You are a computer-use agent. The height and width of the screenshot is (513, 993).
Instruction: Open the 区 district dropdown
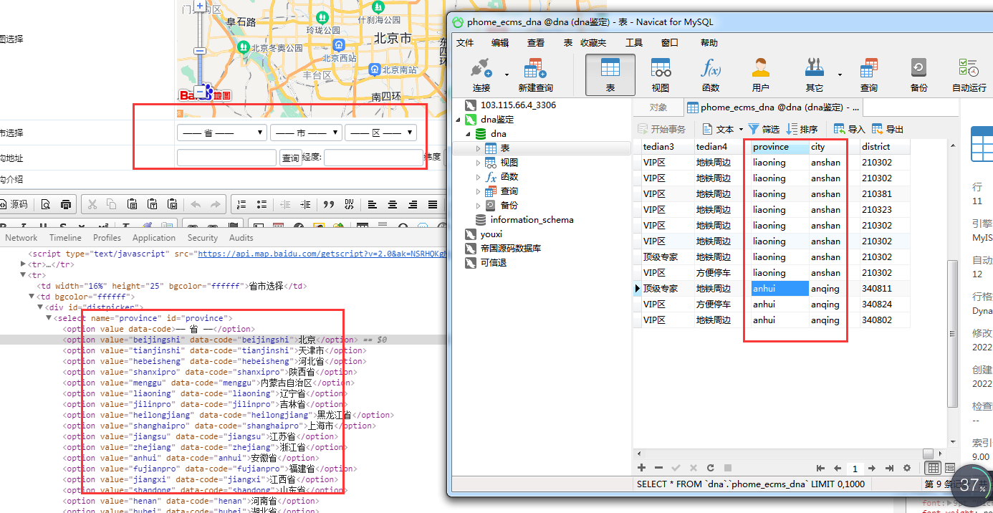coord(381,133)
